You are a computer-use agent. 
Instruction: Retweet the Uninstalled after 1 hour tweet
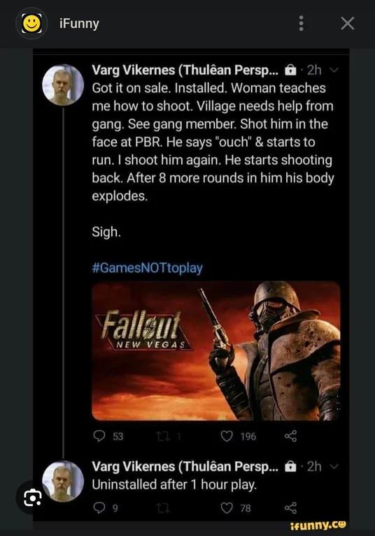click(163, 508)
